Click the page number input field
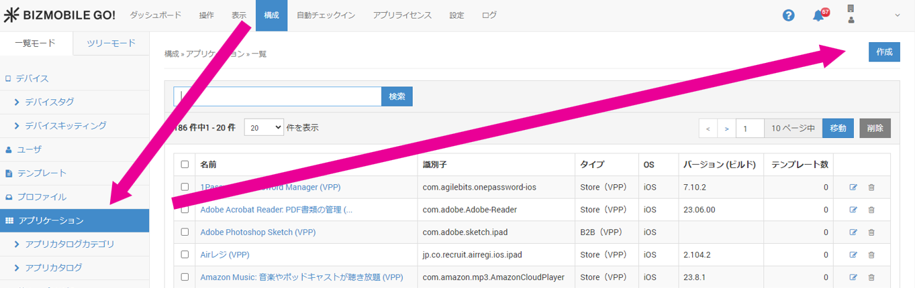This screenshot has height=288, width=915. (x=750, y=129)
